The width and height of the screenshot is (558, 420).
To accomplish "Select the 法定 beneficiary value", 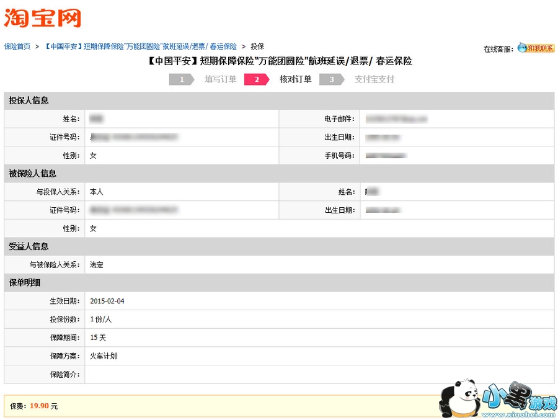I will point(97,265).
